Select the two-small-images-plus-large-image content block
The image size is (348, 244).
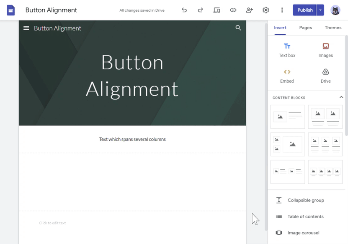pyautogui.click(x=288, y=145)
